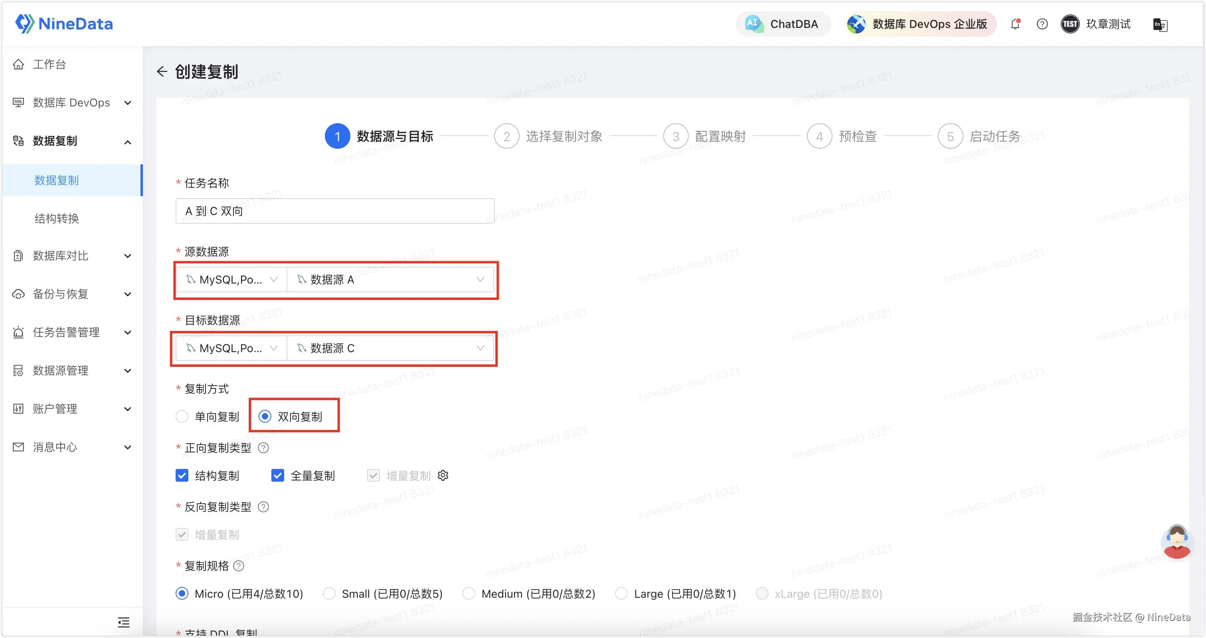This screenshot has height=638, width=1206.
Task: Collapse the sidebar with bottom menu icon
Action: (124, 622)
